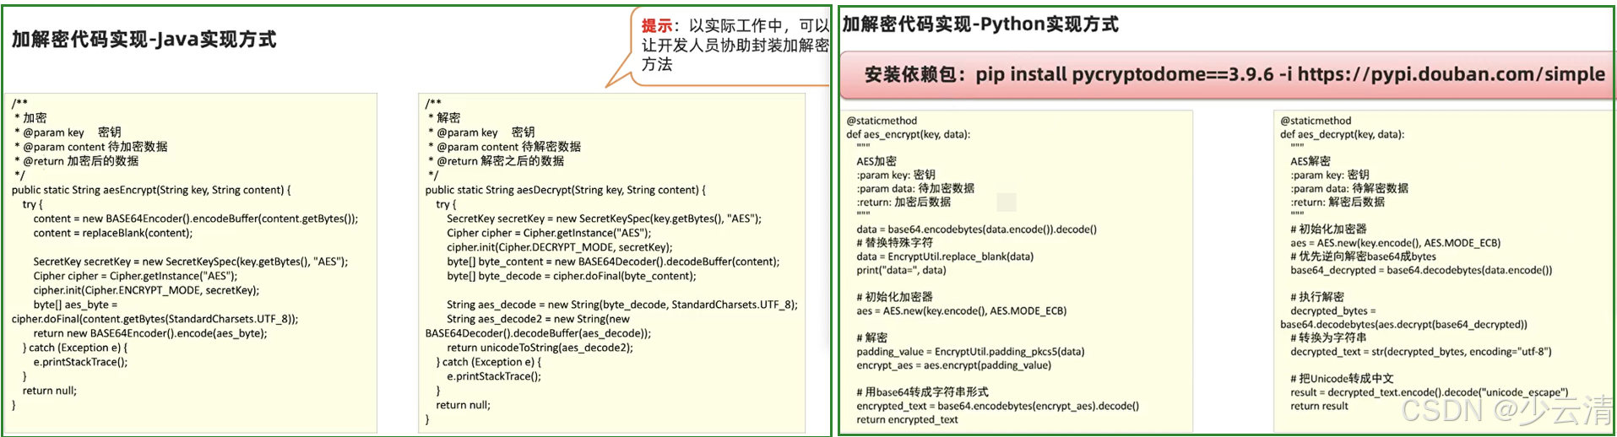Click the comment # 用base64转成字符串形式
This screenshot has width=1617, height=437.
[x=922, y=392]
